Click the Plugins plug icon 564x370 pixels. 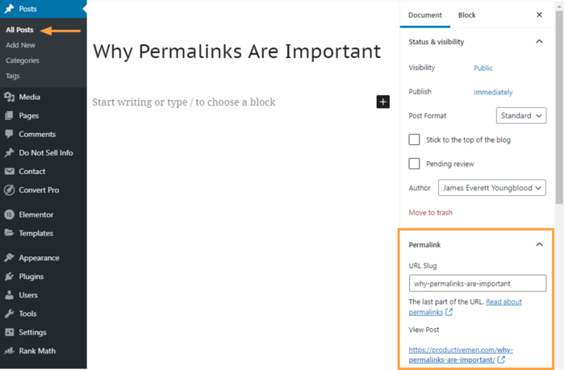point(9,276)
